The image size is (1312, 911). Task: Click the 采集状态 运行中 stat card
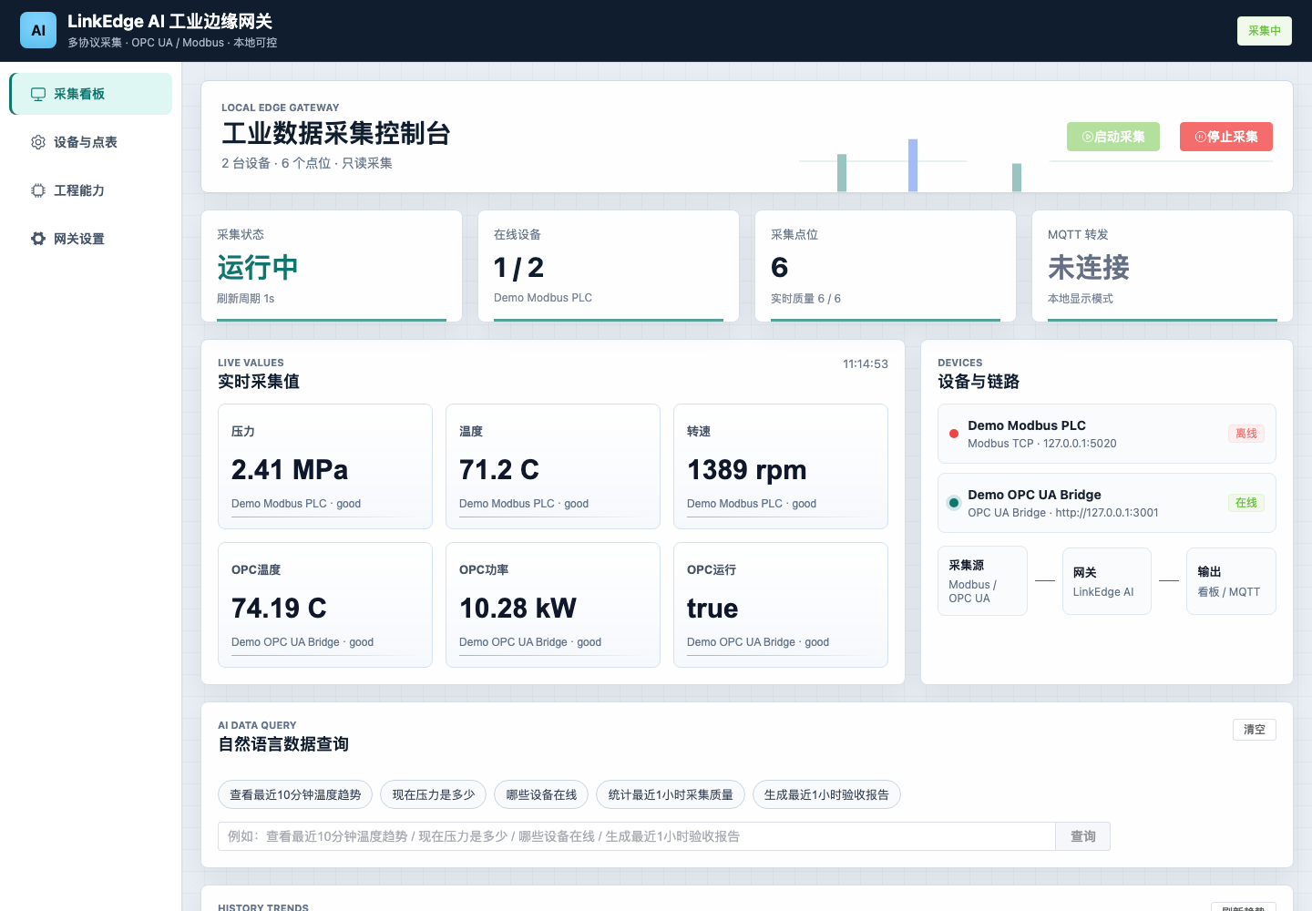click(332, 266)
